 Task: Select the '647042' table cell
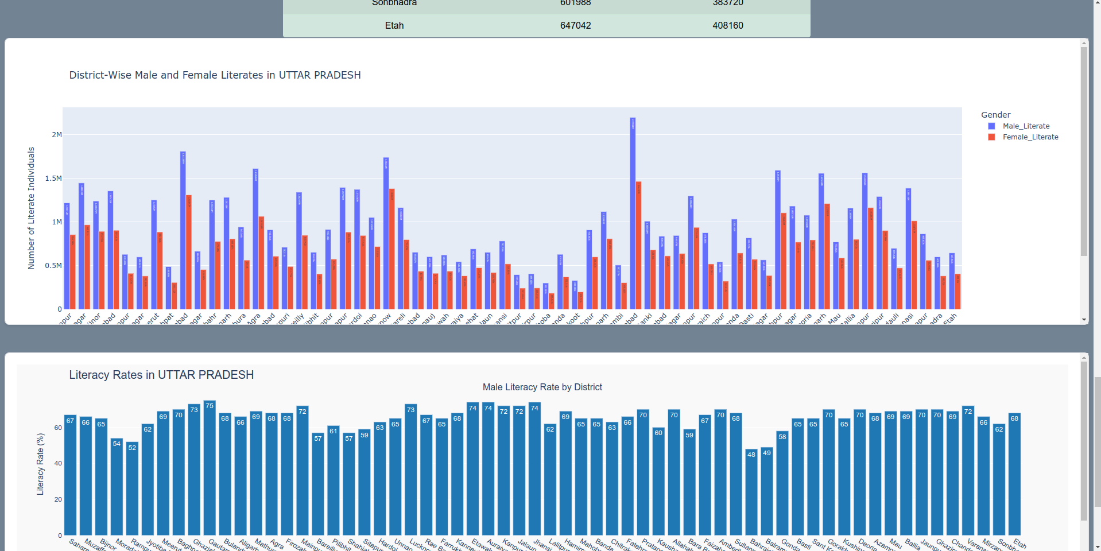[575, 25]
